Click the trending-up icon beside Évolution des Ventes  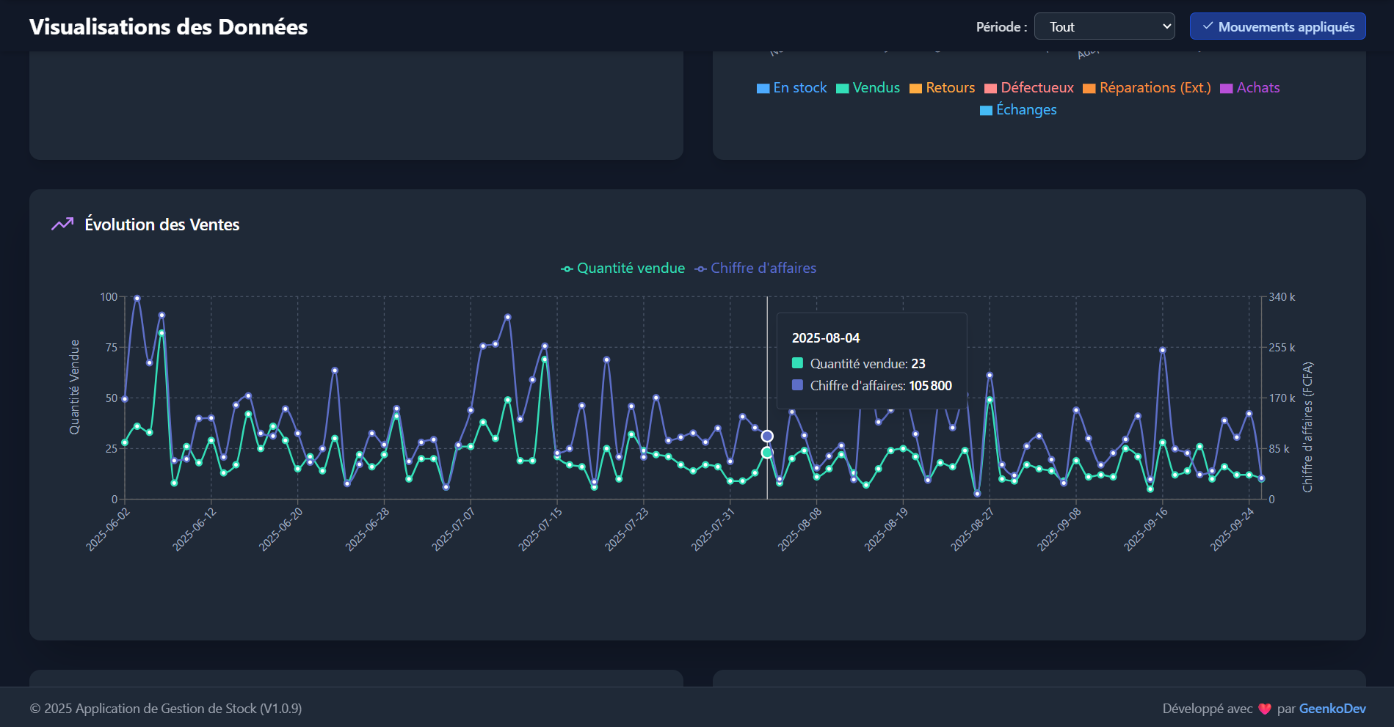pos(62,224)
